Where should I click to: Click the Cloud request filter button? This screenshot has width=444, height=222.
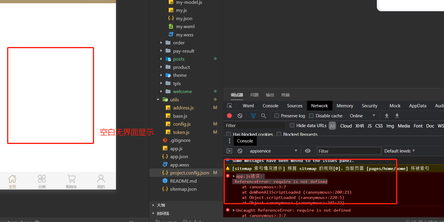pyautogui.click(x=346, y=126)
